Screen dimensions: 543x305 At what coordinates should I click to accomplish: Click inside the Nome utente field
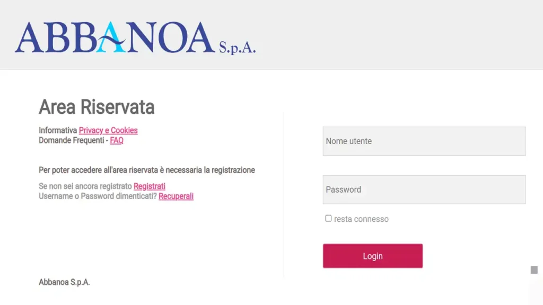click(x=424, y=141)
